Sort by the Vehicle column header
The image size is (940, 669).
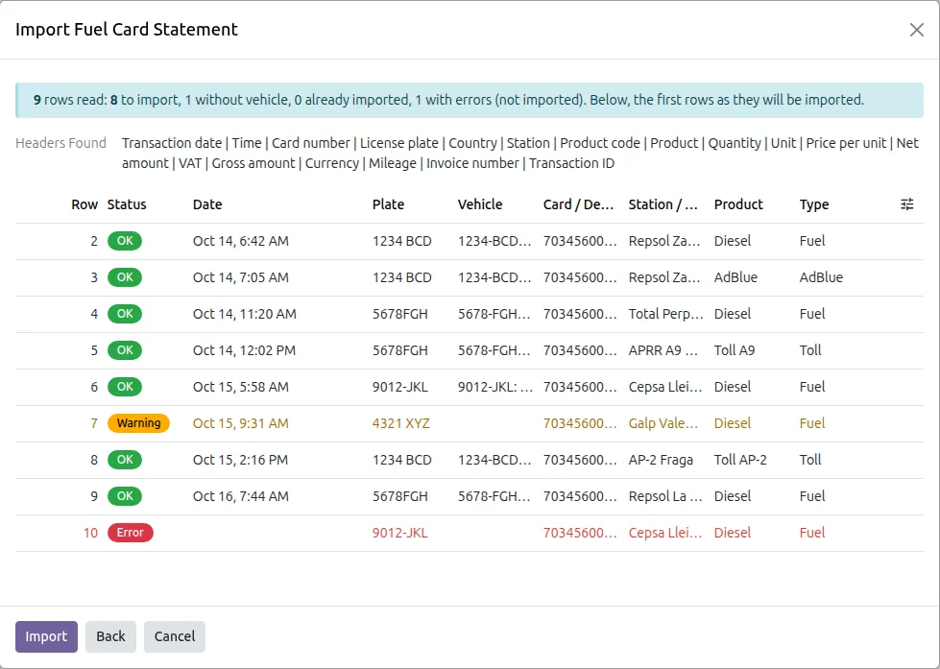479,204
